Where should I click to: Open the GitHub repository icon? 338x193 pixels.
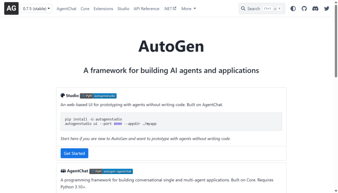coord(304,9)
